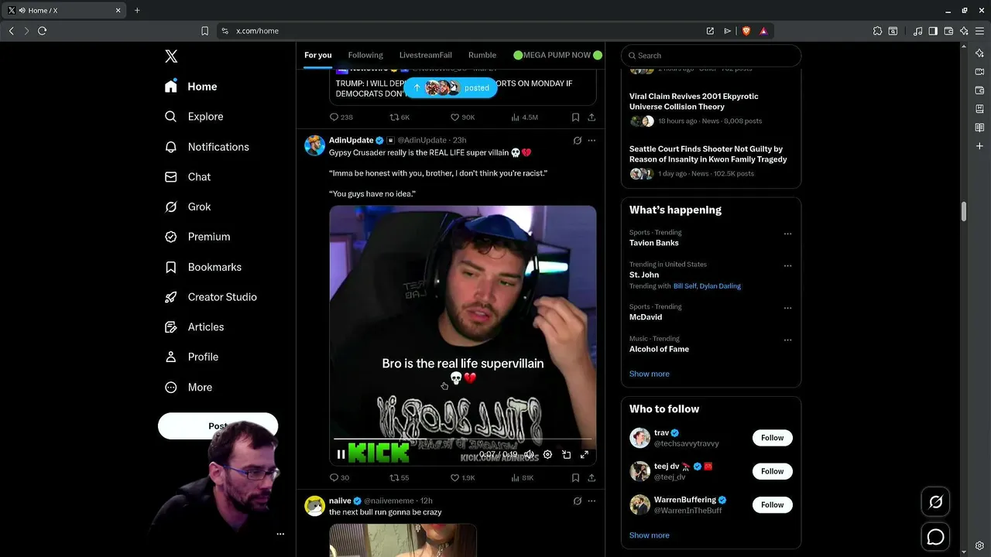Open more options for naiive post
The height and width of the screenshot is (557, 991).
coord(592,501)
